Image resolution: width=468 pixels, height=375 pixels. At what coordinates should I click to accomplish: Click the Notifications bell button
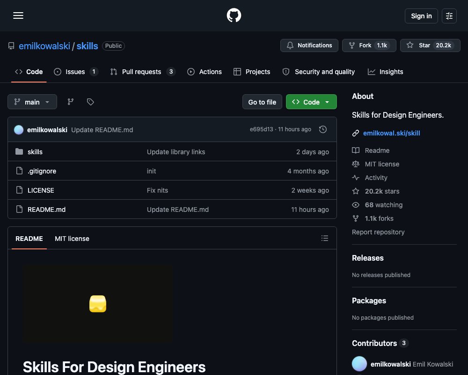point(309,45)
